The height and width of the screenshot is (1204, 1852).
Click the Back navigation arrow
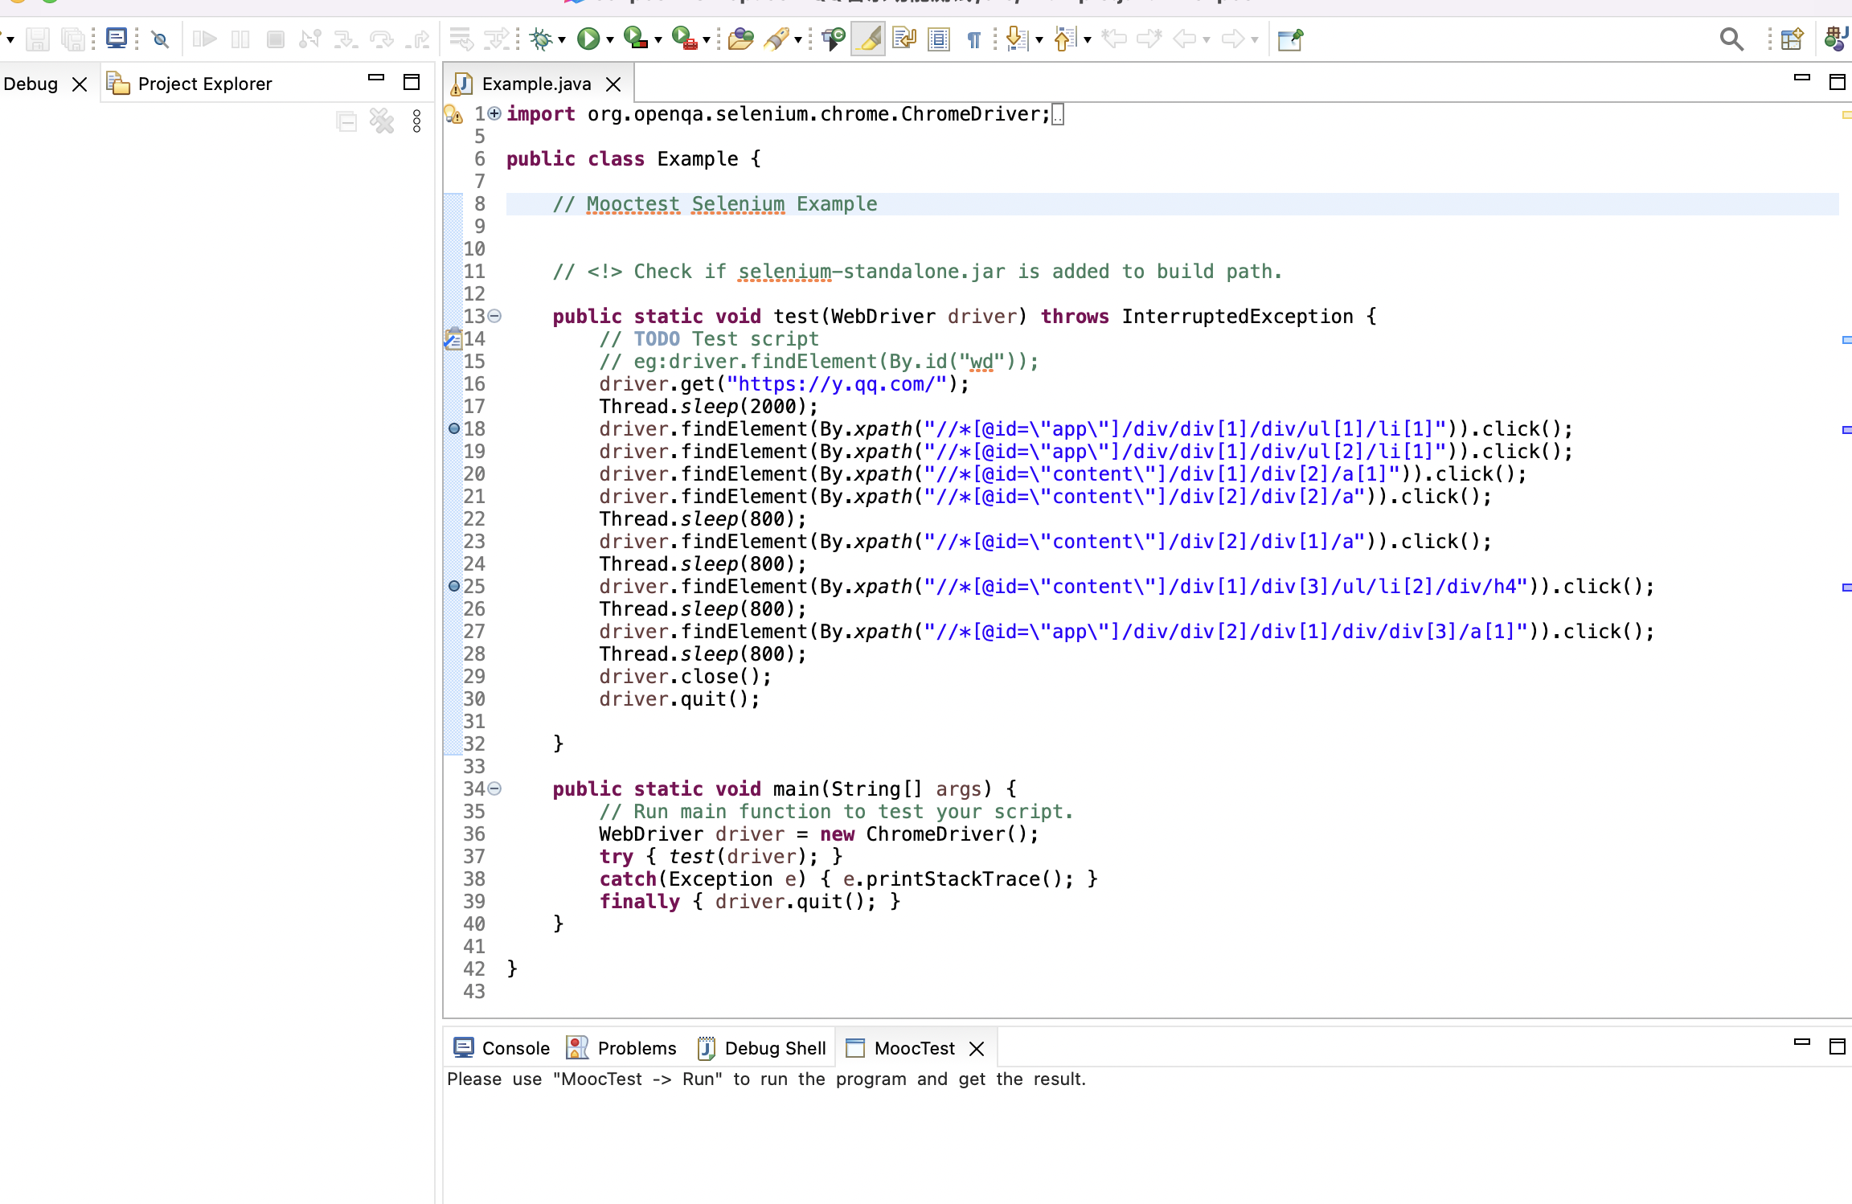[1185, 39]
